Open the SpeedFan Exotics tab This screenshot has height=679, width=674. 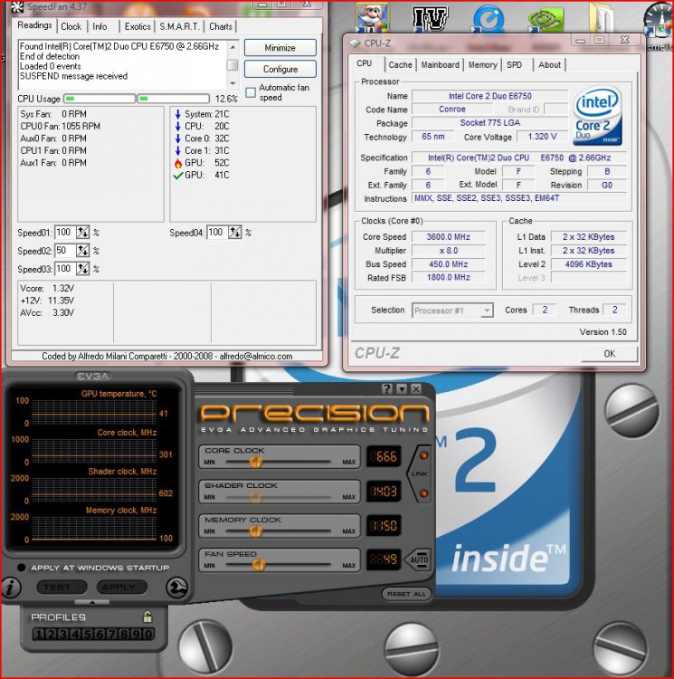point(138,27)
